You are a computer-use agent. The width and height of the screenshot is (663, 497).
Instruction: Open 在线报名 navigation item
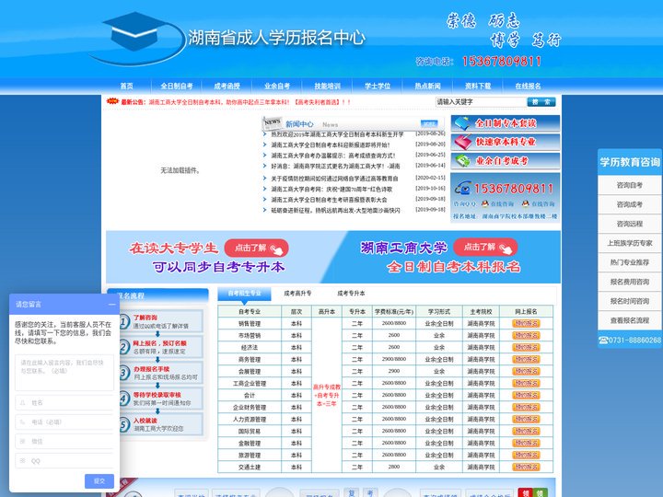click(528, 87)
